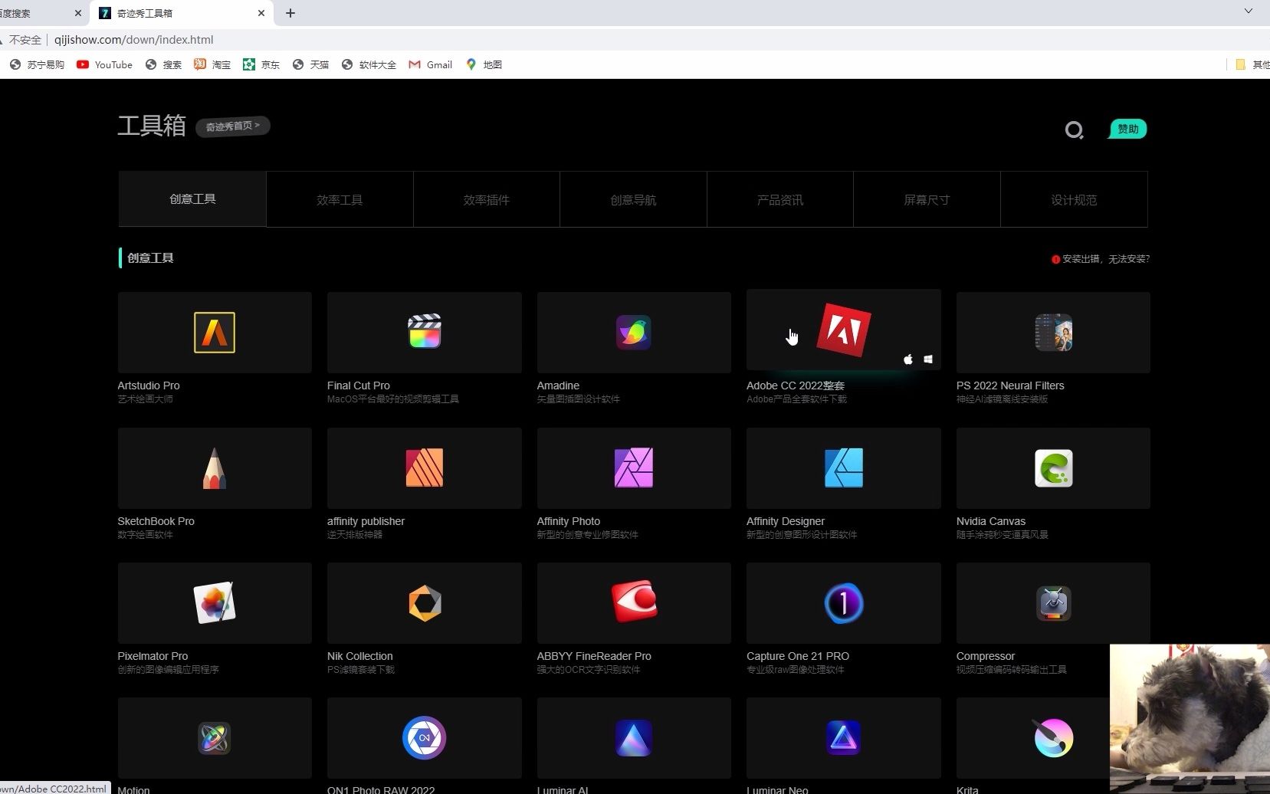Open the Affinity Designer blue icon
Image resolution: width=1270 pixels, height=794 pixels.
(843, 468)
